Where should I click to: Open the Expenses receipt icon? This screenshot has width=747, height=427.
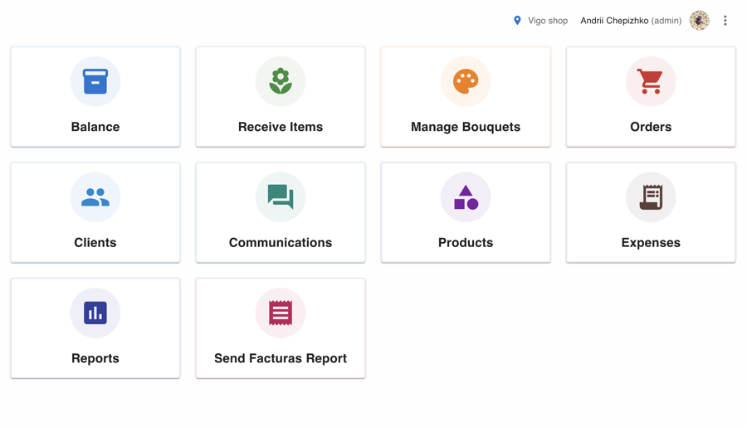click(x=651, y=197)
